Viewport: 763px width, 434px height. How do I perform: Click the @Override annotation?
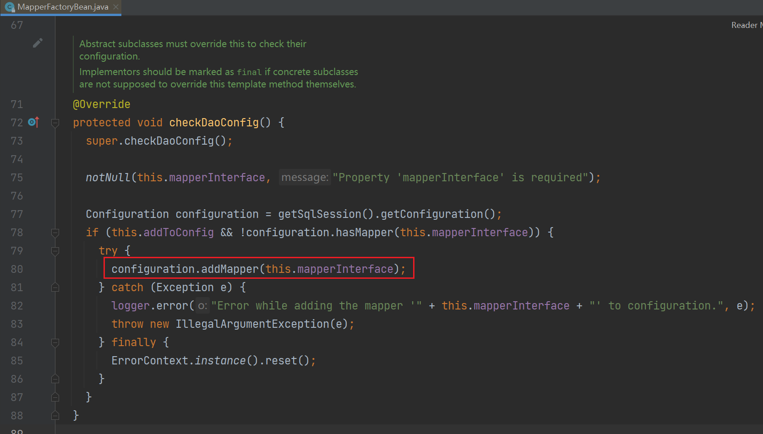[x=101, y=104]
